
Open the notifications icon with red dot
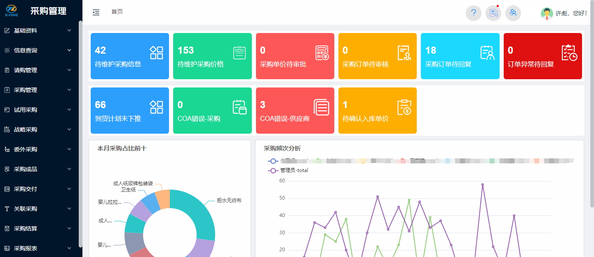pyautogui.click(x=493, y=13)
